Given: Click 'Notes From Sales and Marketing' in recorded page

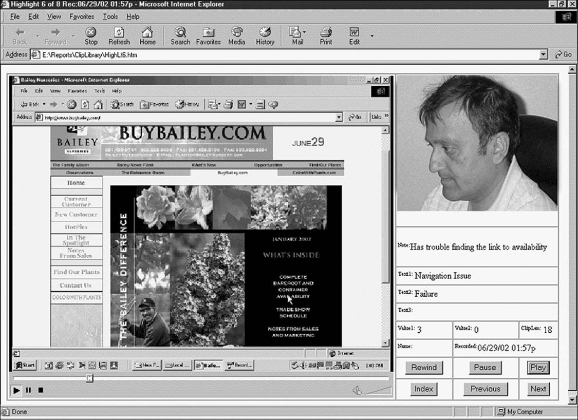Looking at the screenshot, I should coord(293,332).
